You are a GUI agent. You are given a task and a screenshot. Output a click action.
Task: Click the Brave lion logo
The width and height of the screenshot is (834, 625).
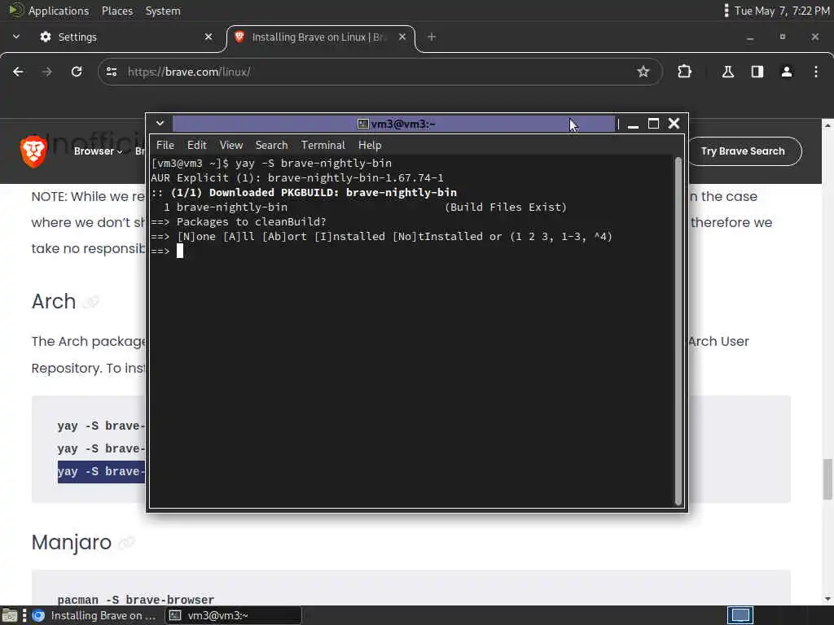[33, 151]
